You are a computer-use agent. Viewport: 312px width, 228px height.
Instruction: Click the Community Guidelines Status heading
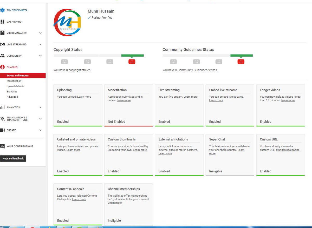click(188, 50)
